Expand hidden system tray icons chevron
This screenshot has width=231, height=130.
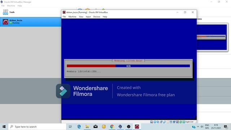click(198, 127)
